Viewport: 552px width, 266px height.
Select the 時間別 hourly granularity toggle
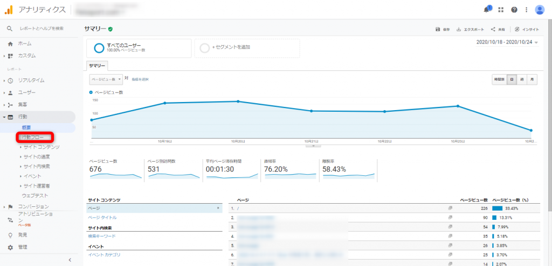click(x=499, y=80)
